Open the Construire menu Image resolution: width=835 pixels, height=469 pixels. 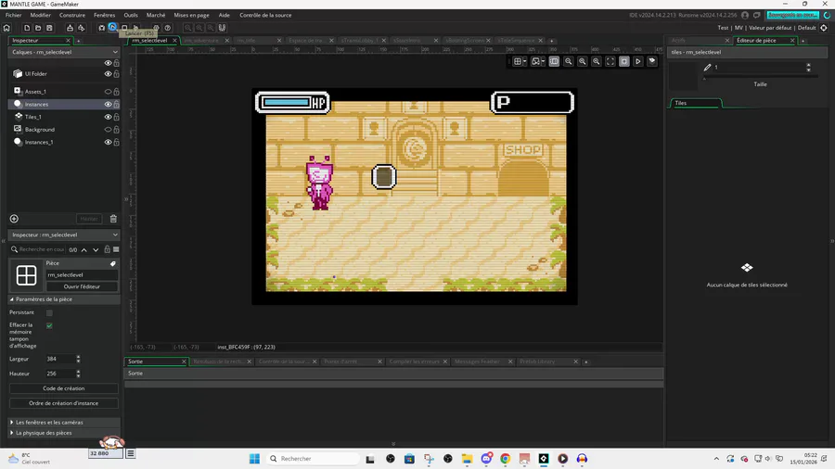click(x=71, y=15)
